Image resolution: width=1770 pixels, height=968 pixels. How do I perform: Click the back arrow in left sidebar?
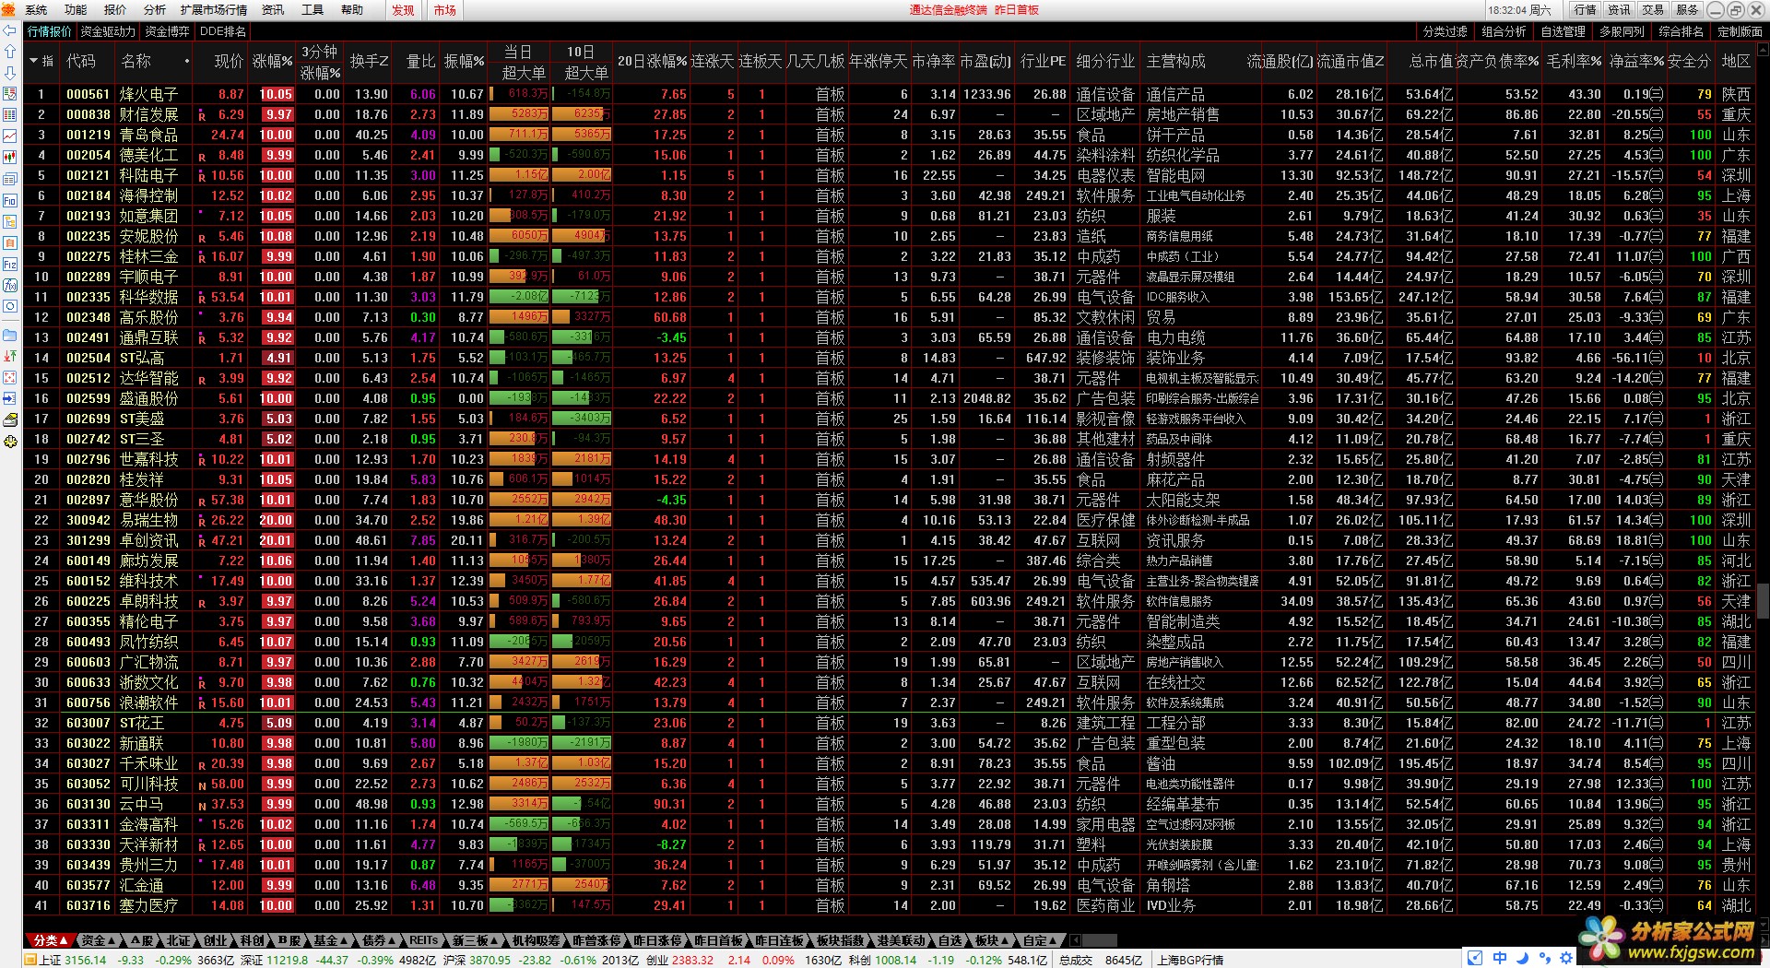tap(10, 31)
